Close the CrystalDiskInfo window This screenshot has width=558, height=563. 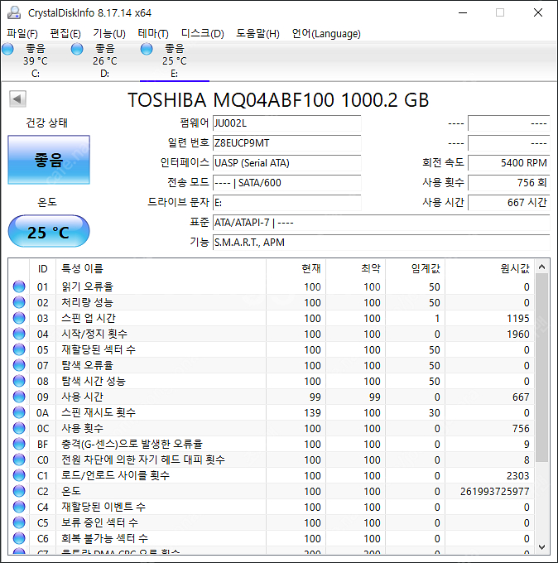pyautogui.click(x=538, y=12)
